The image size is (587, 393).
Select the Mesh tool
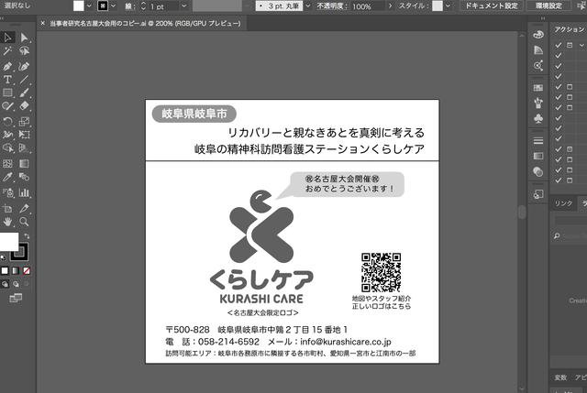click(x=7, y=164)
